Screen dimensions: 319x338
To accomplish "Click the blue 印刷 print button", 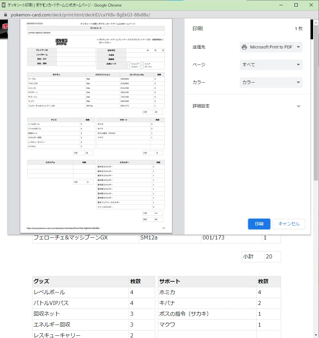I will (x=259, y=224).
